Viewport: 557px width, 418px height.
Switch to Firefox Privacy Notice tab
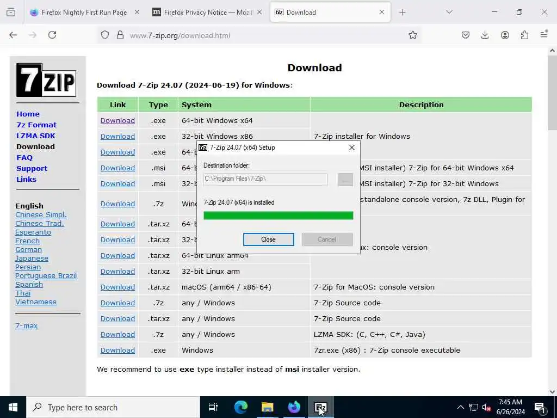pyautogui.click(x=207, y=13)
